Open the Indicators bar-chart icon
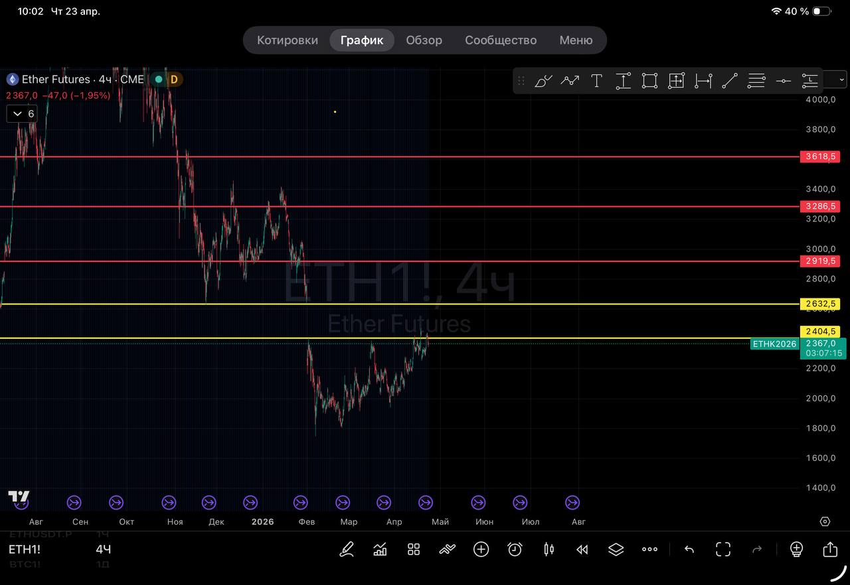The height and width of the screenshot is (585, 850). coord(380,549)
